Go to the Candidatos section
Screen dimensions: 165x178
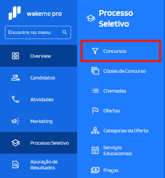(38, 78)
